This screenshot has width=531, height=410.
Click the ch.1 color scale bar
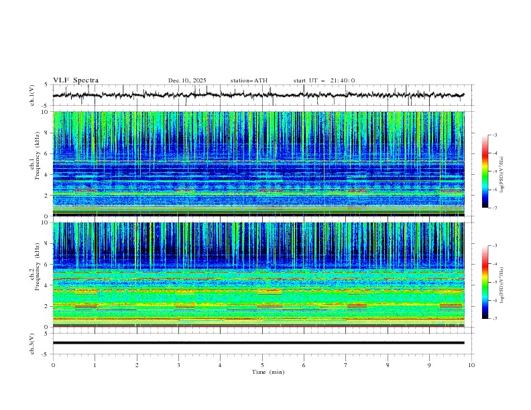pyautogui.click(x=485, y=172)
